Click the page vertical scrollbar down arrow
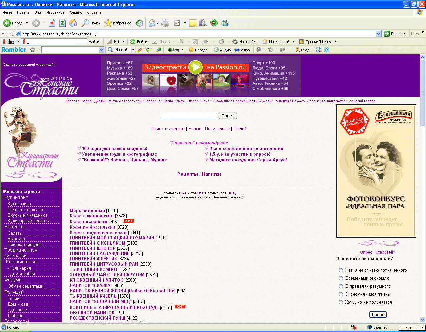This screenshot has height=332, width=426. tap(423, 319)
